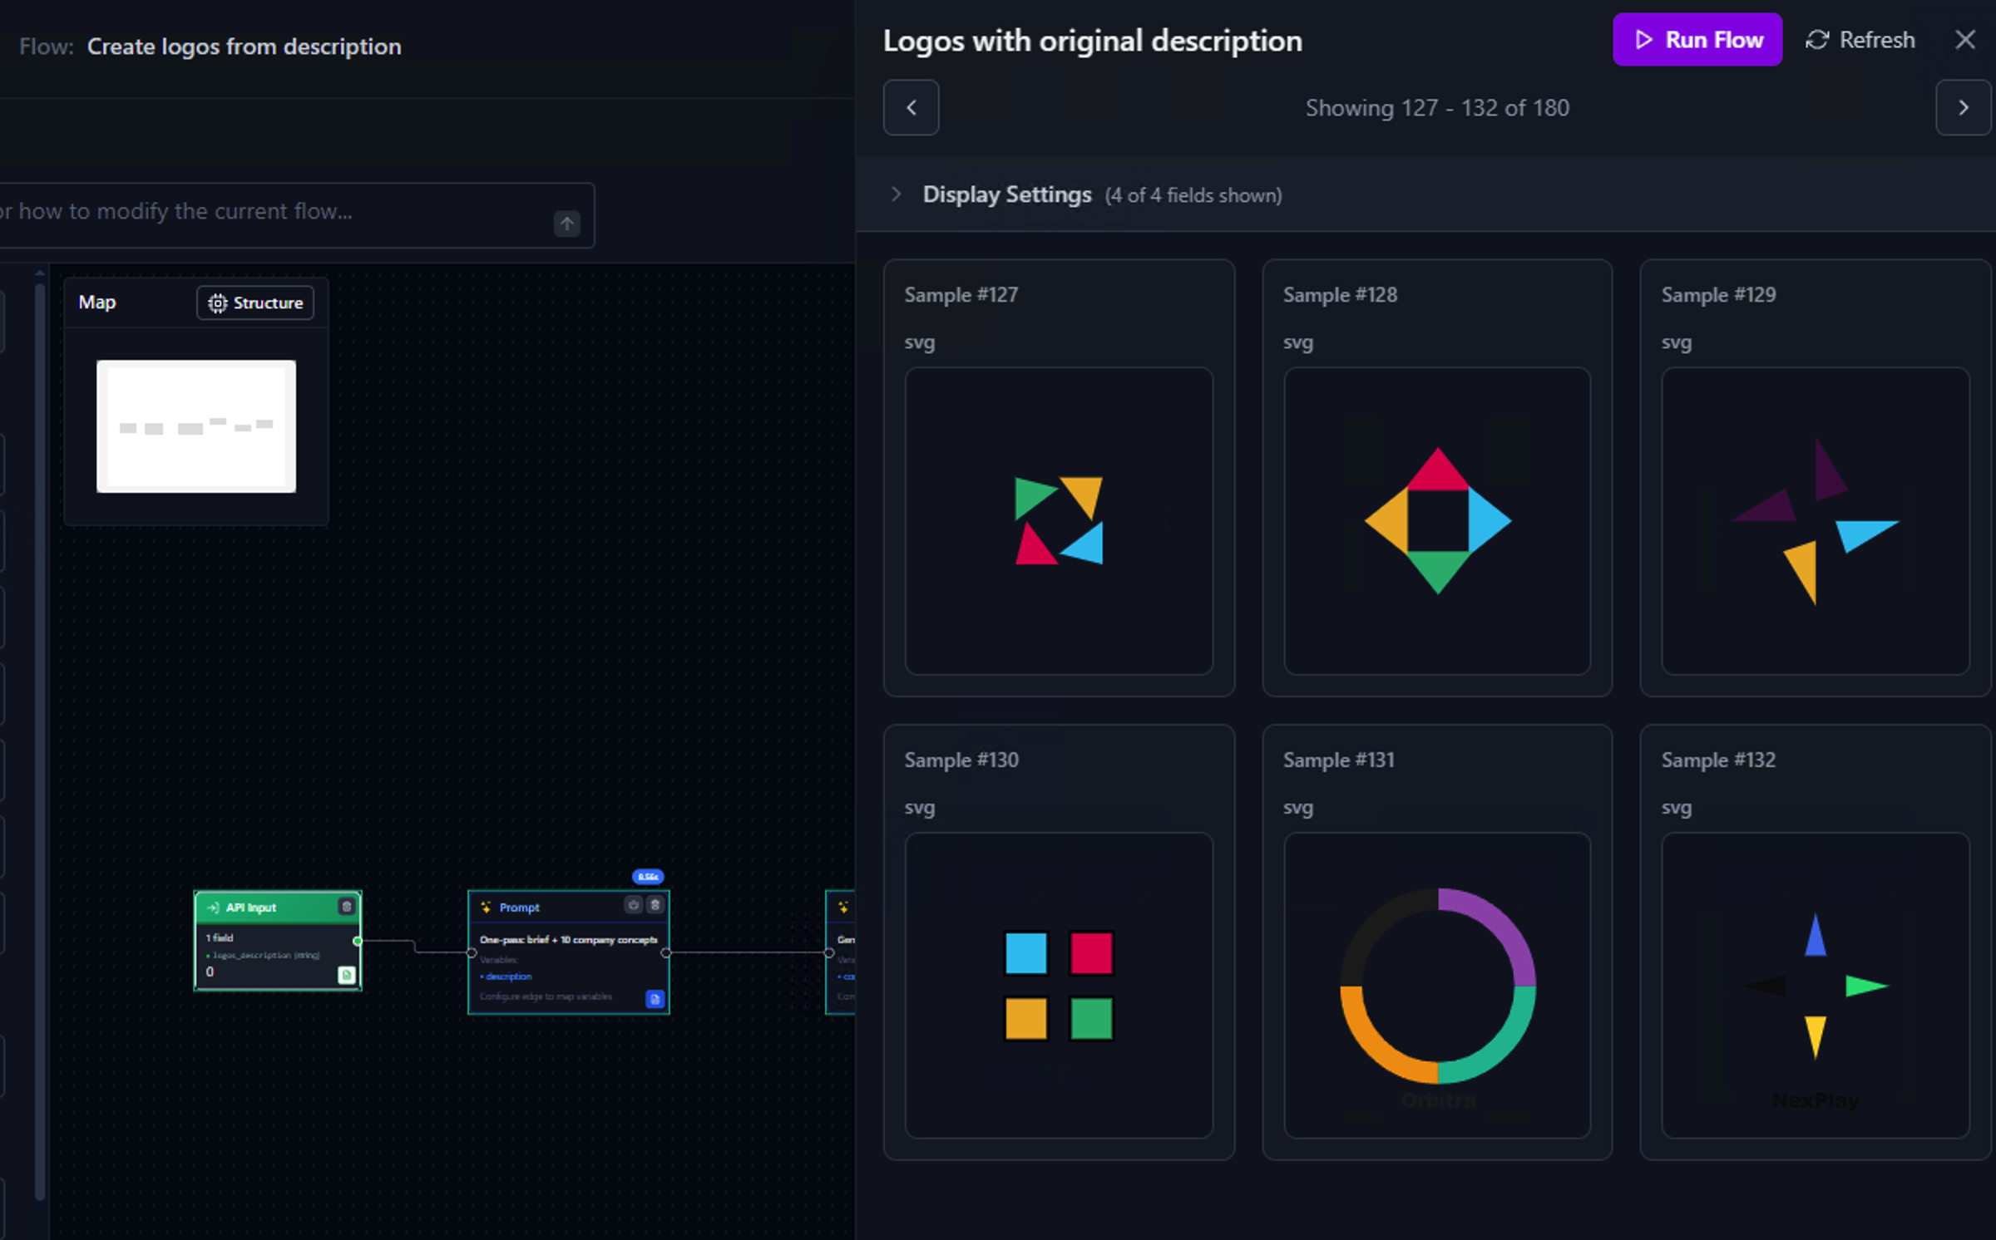Select the svg field label on Sample #127
This screenshot has width=1996, height=1240.
919,342
